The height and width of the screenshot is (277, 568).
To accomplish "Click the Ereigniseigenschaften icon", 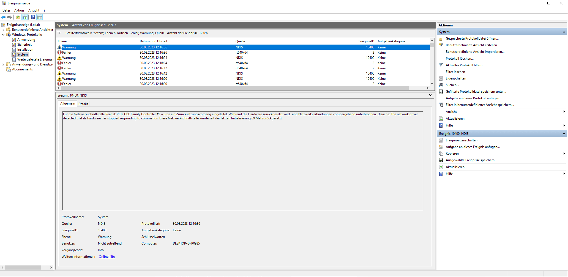I will [441, 140].
